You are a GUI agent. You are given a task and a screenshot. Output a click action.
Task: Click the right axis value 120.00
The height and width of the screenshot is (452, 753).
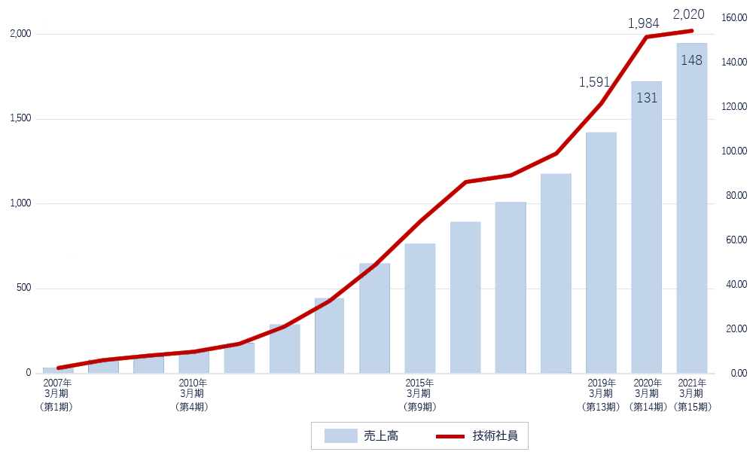(x=734, y=107)
